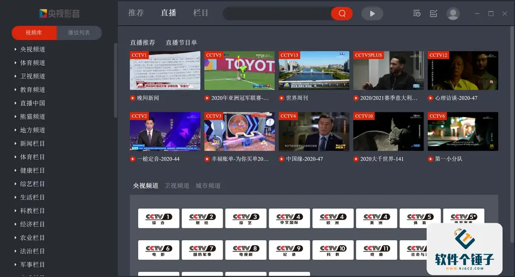Select the CCTV3 综艺 channel logo
The width and height of the screenshot is (515, 277).
click(x=246, y=218)
